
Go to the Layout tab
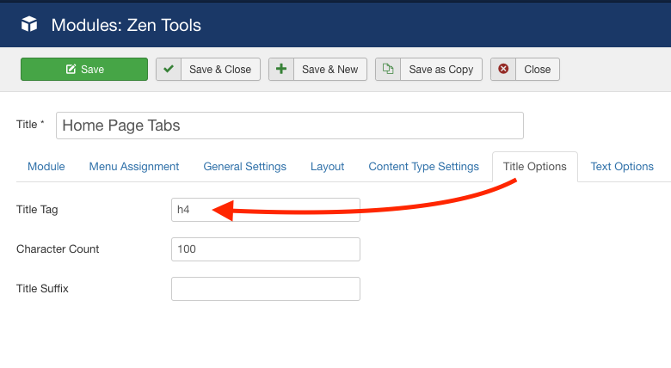pos(327,167)
